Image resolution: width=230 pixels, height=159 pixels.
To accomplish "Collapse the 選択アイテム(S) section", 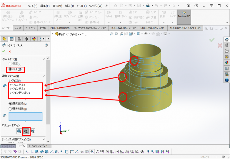I will (44, 76).
